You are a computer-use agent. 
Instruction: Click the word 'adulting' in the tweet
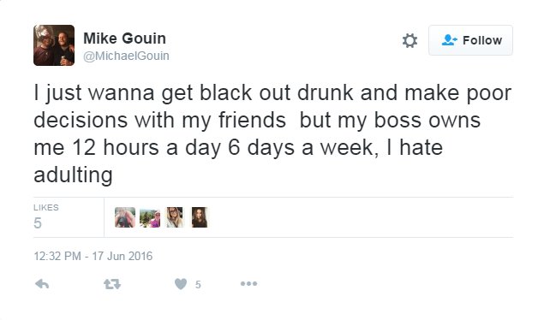coord(73,175)
